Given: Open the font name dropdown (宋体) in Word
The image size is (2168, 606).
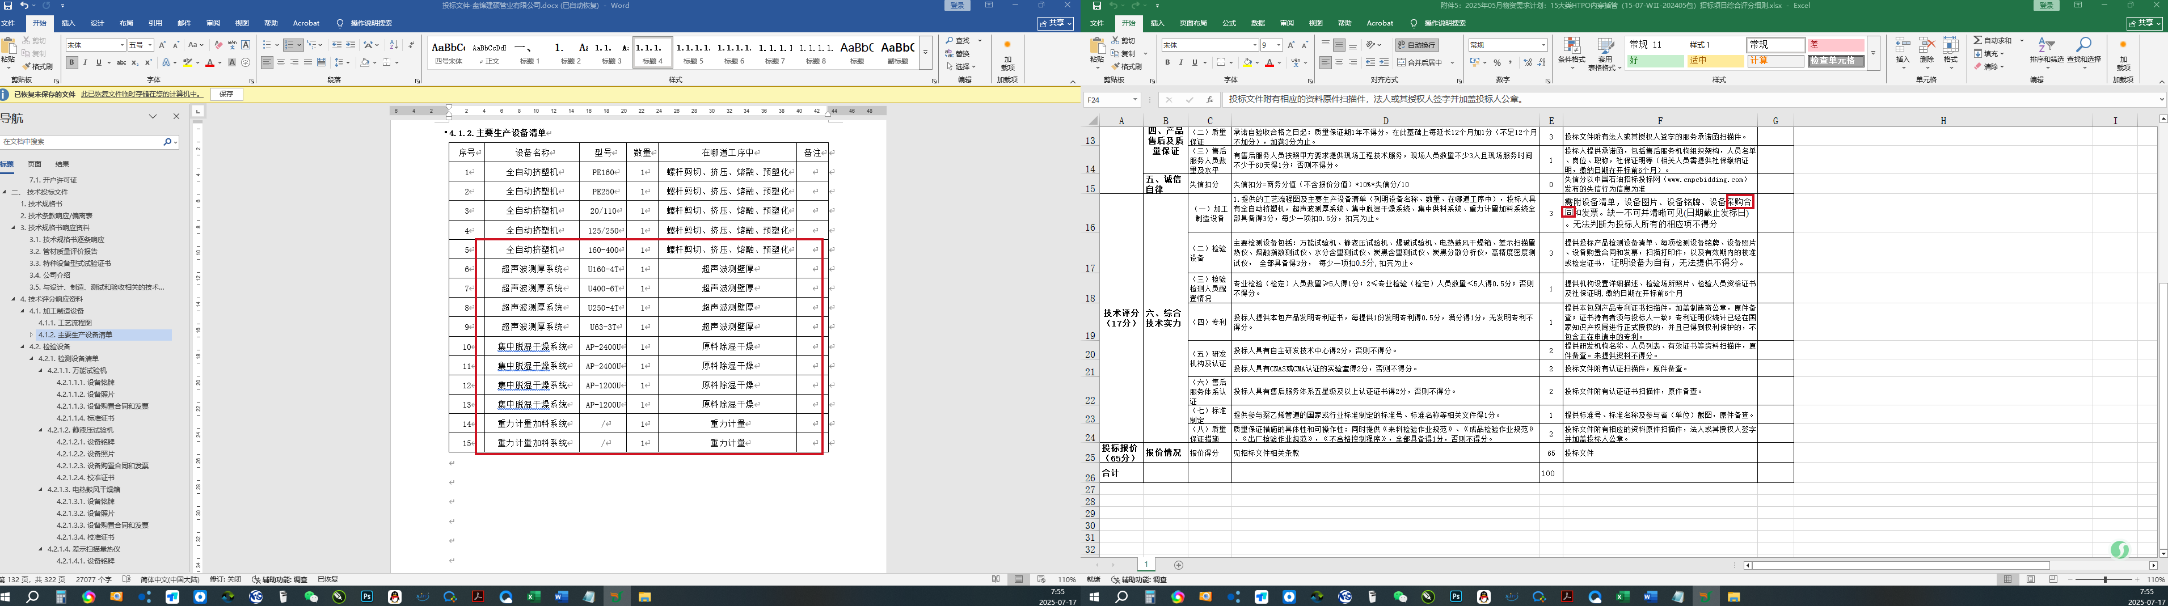Looking at the screenshot, I should coord(121,45).
